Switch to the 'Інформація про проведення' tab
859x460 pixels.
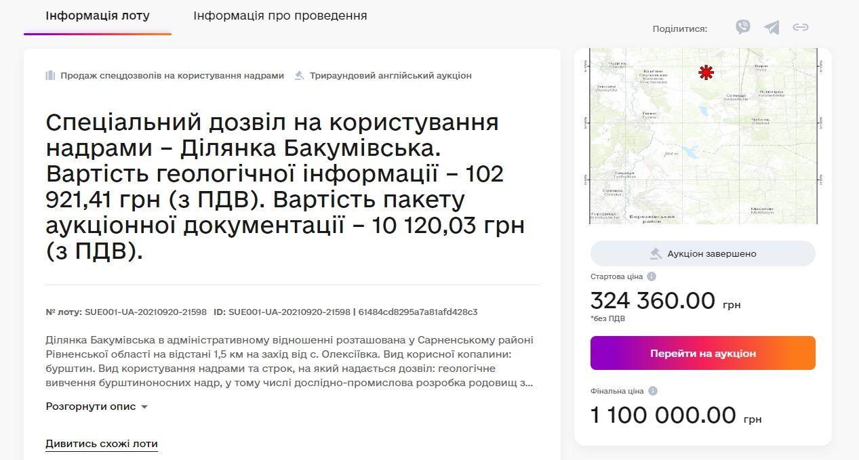[280, 15]
